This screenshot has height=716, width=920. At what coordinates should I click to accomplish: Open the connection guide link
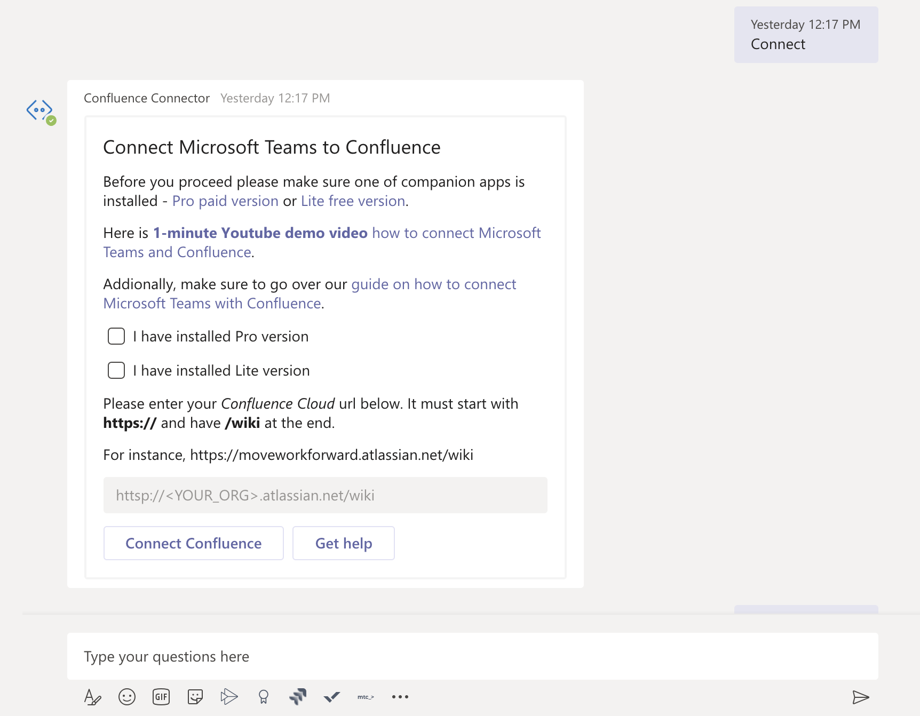[x=433, y=284]
